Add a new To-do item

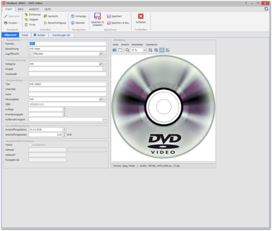pyautogui.click(x=30, y=25)
